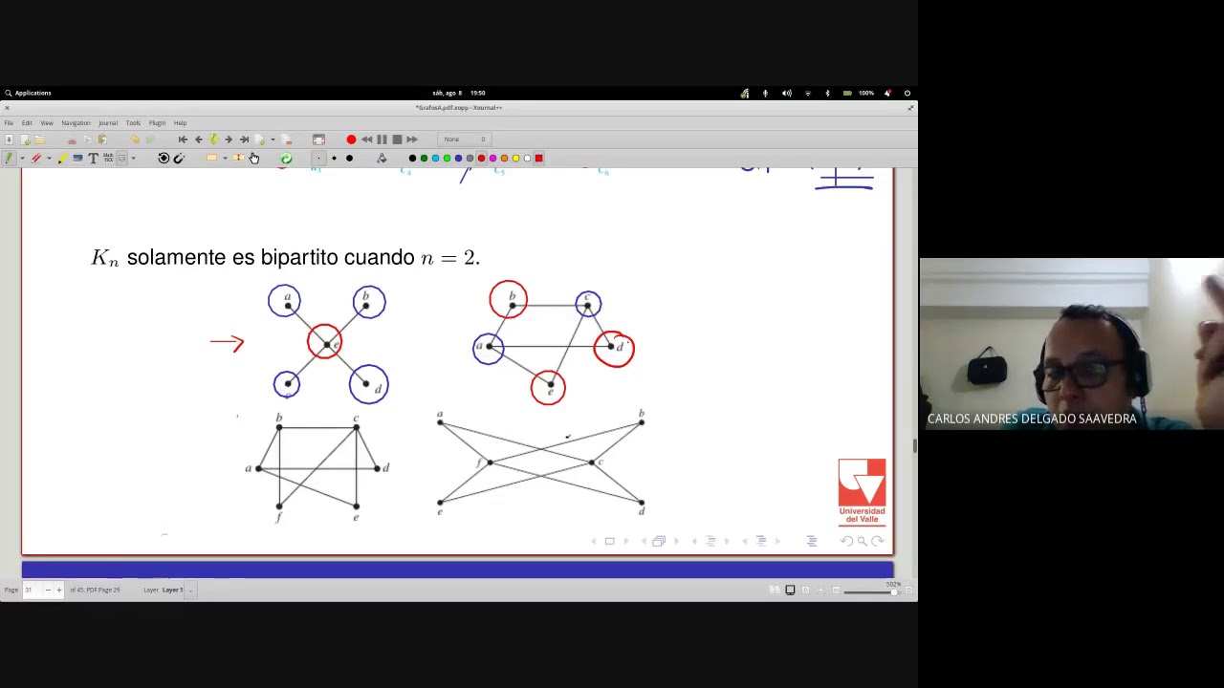Save the document with Save icon
Screen dimensions: 1224x688
9,140
